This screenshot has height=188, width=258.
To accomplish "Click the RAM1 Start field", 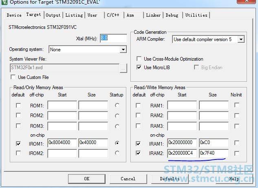I will click(x=182, y=105).
